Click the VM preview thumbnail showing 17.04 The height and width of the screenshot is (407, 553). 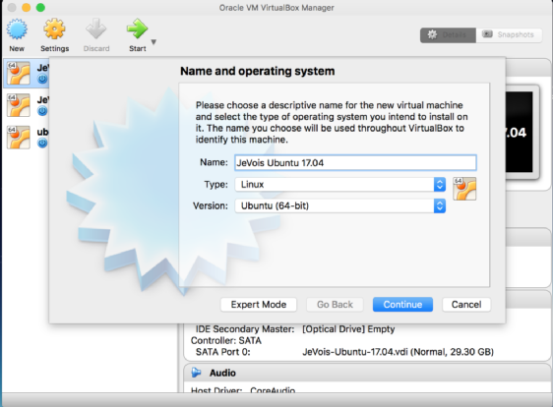coord(520,132)
